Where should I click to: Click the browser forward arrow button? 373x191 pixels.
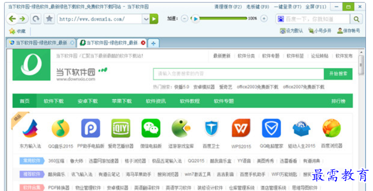23,19
